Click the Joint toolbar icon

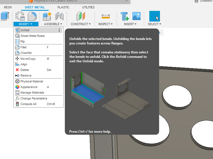coord(59,16)
